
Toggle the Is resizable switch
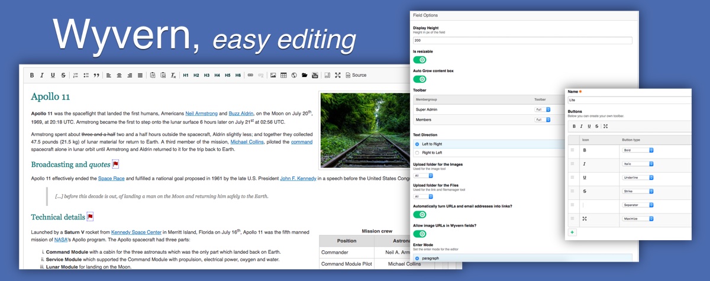(x=419, y=60)
